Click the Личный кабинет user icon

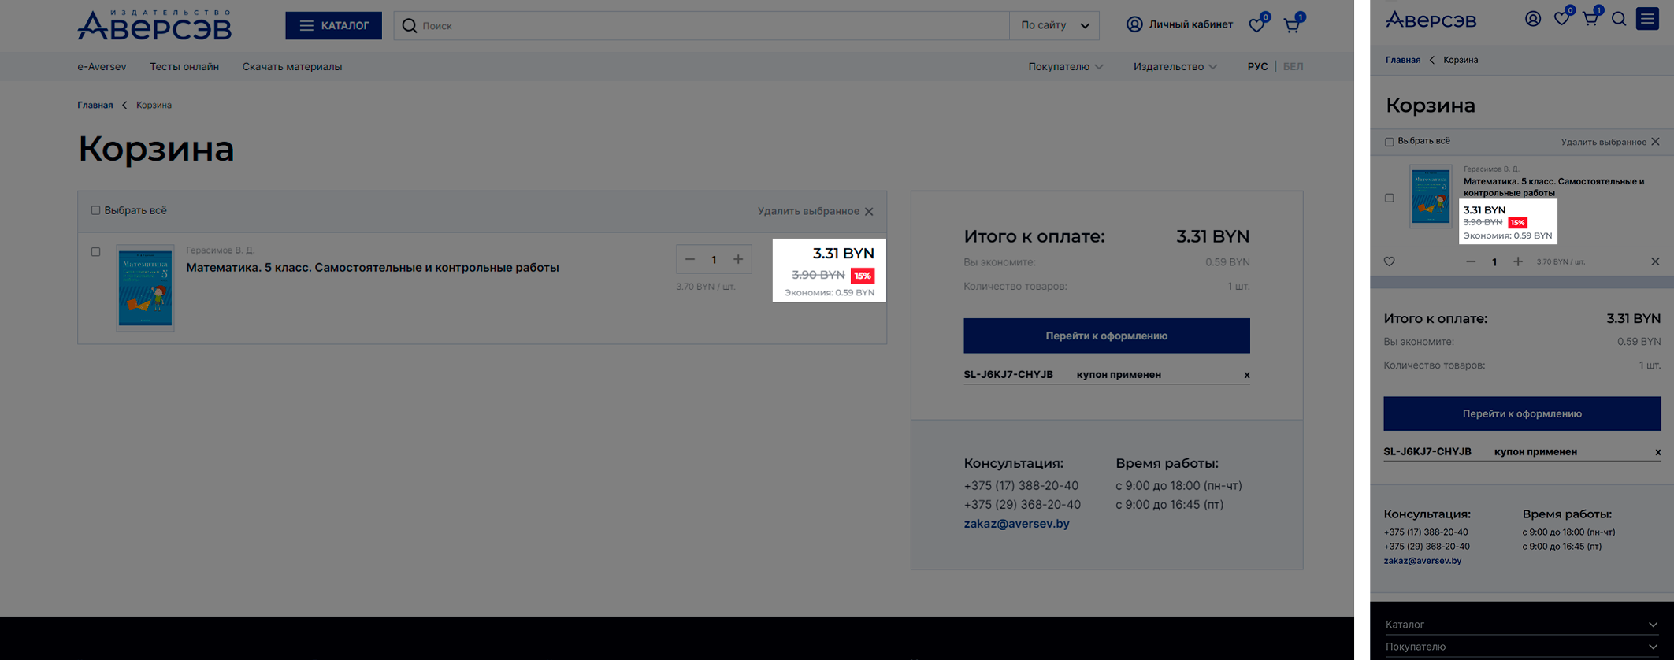point(1134,24)
